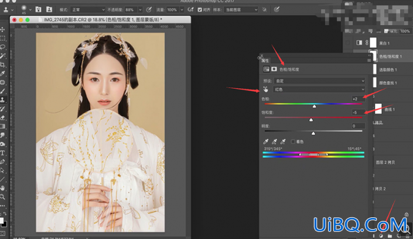Screen dimensions: 413x239
Task: Select the first eyedropper in Properties panel
Action: click(266, 141)
